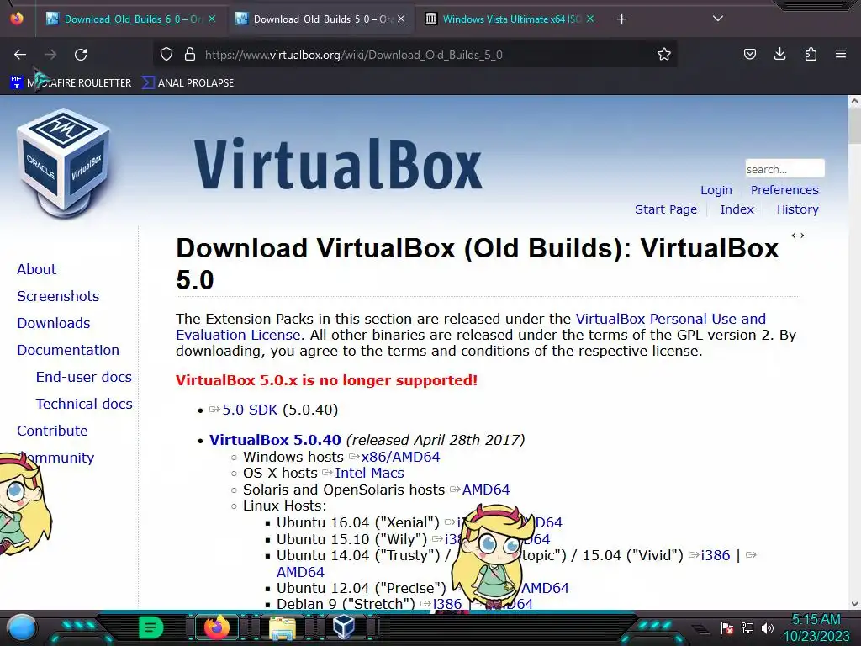Open the volume speaker tray icon
This screenshot has width=861, height=646.
click(767, 627)
